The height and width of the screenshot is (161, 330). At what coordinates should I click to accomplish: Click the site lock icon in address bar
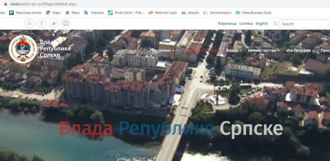coord(5,4)
